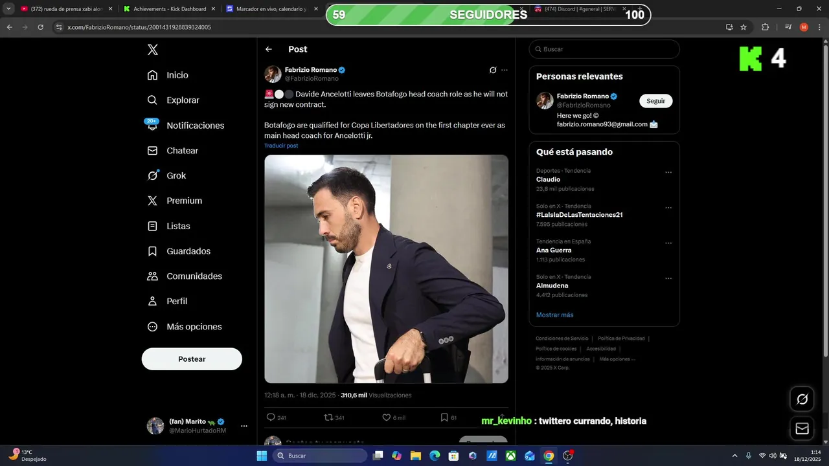Open the Explorar search page

(173, 100)
